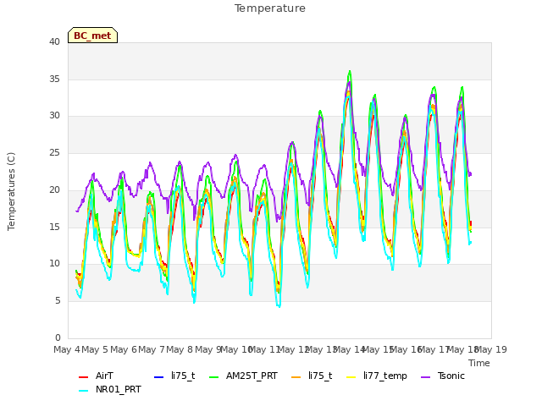Click the purple Tsonic legend swatch
Image resolution: width=542 pixels, height=406 pixels.
coord(426,376)
